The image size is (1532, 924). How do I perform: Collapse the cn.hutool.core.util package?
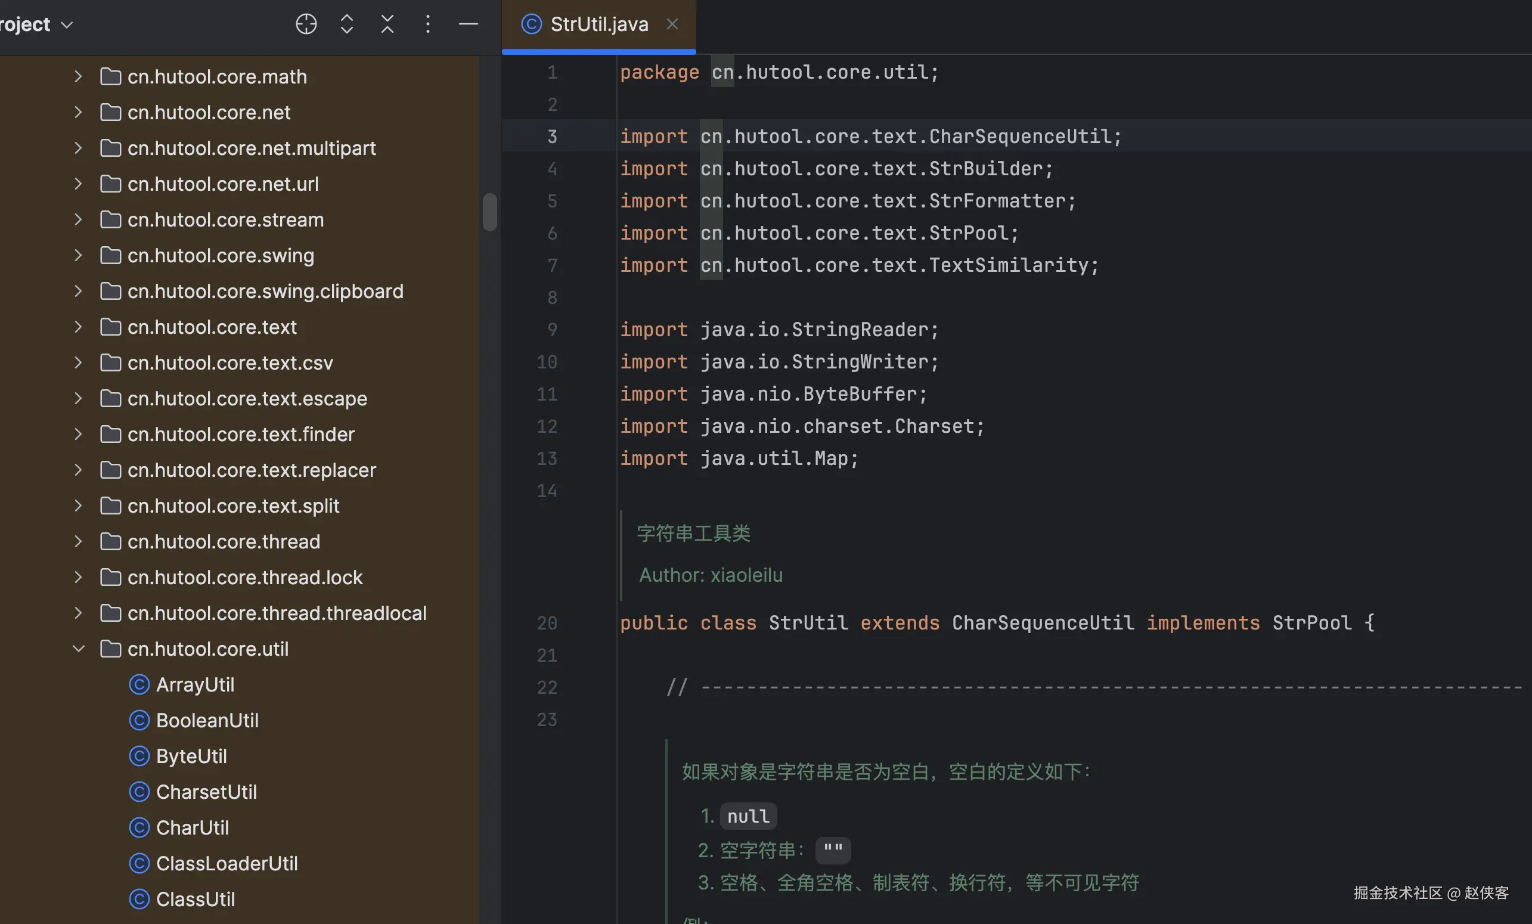(78, 649)
